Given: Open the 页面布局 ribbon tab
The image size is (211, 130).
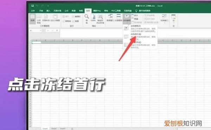Looking at the screenshot, I should coord(57,11).
